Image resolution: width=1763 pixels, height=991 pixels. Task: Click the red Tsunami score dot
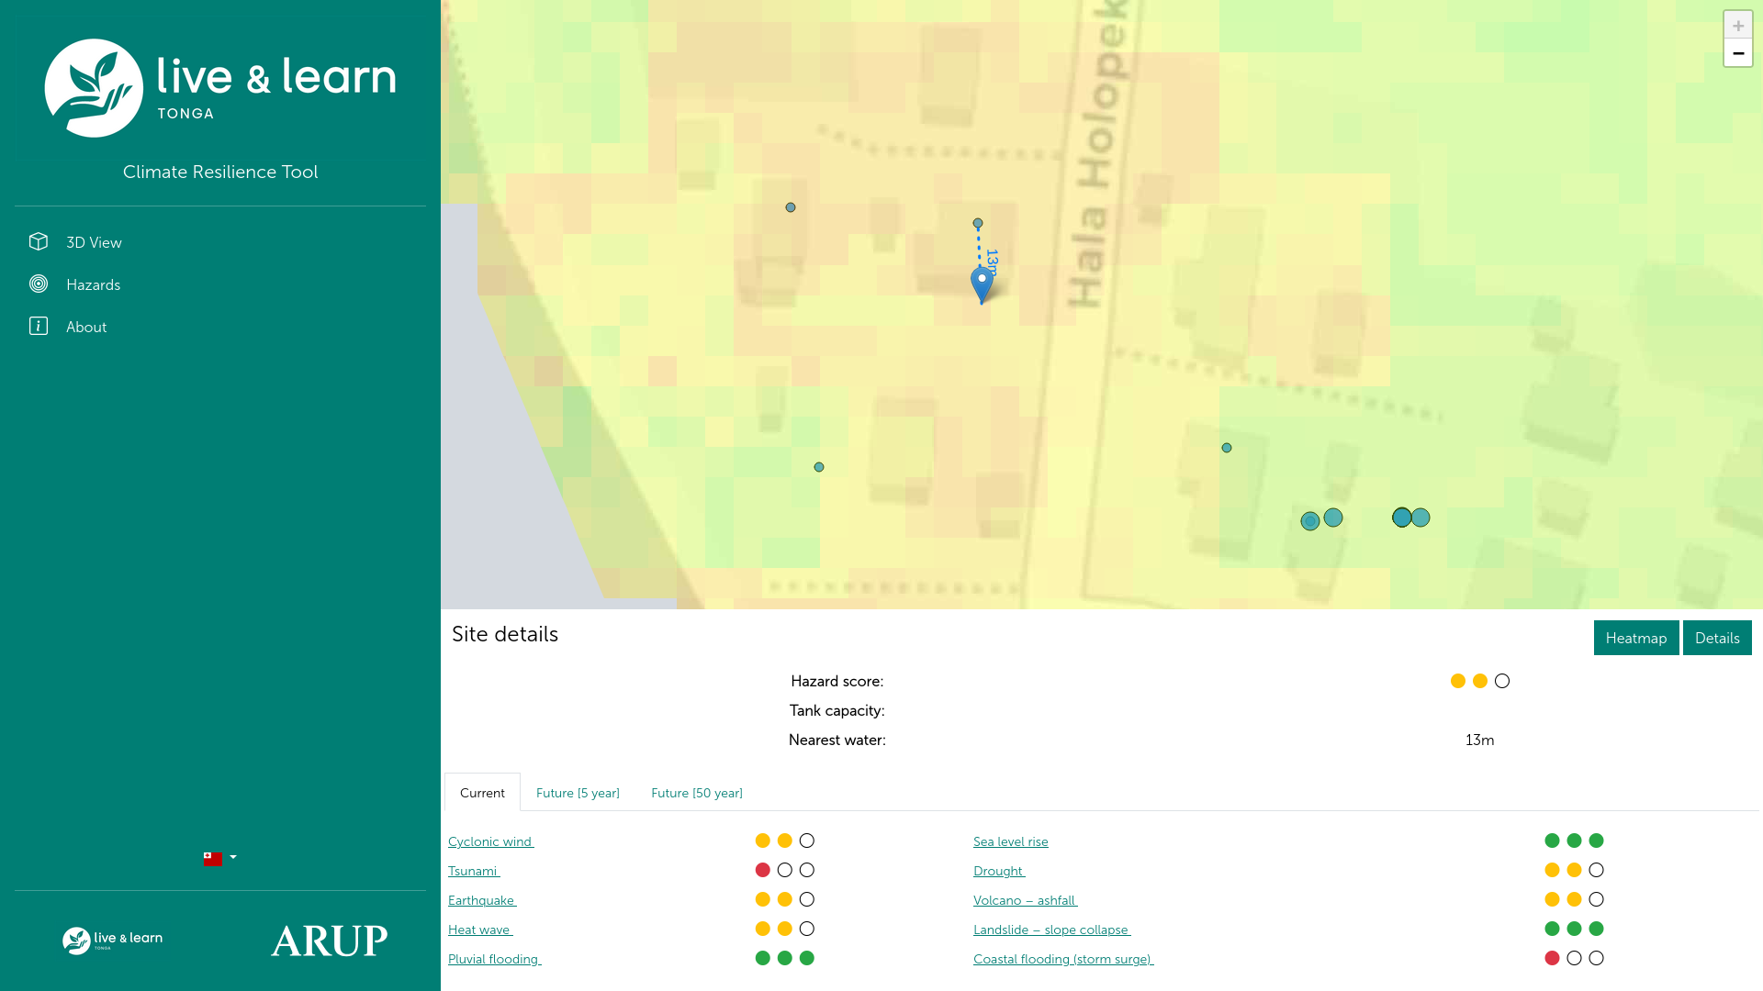coord(762,870)
